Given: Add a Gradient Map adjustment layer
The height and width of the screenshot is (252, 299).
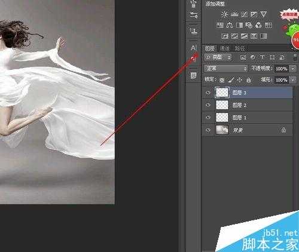Looking at the screenshot, I should point(264,36).
